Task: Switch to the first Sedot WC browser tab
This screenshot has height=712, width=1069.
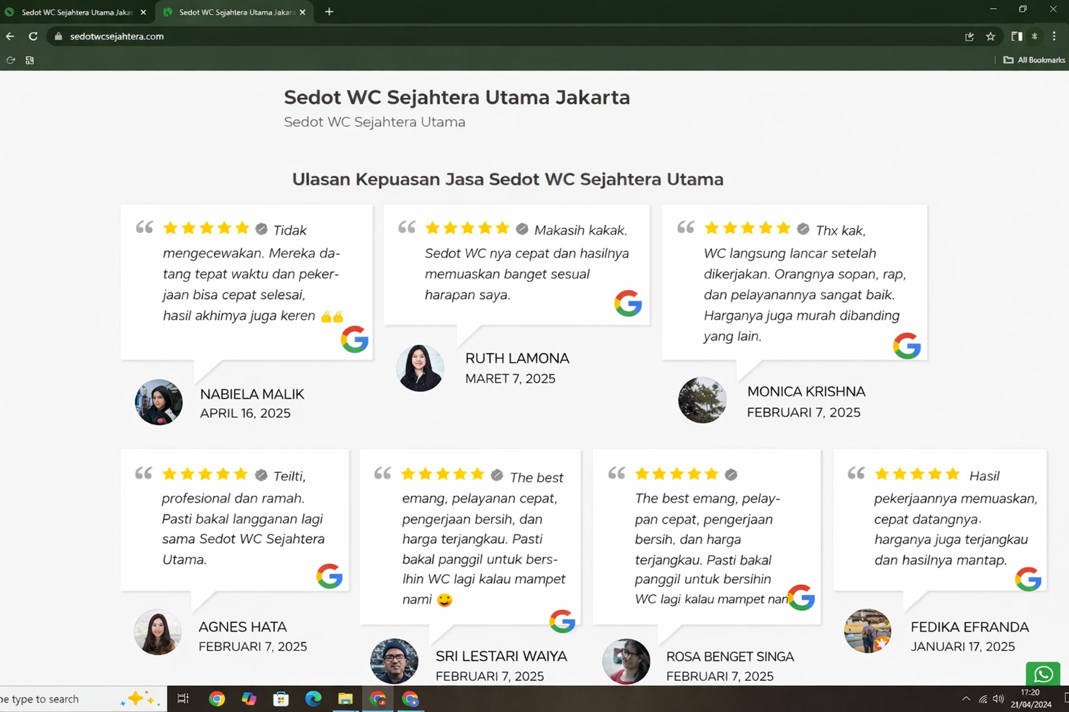Action: [x=77, y=12]
